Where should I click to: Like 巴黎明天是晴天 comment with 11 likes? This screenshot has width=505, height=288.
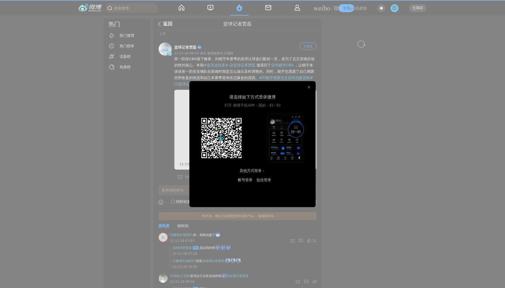pyautogui.click(x=312, y=240)
